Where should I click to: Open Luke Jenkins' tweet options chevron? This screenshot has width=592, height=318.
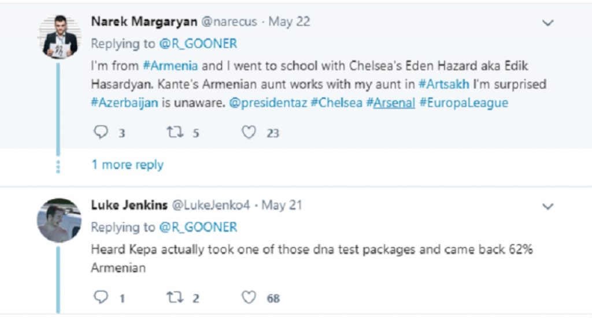pos(547,207)
